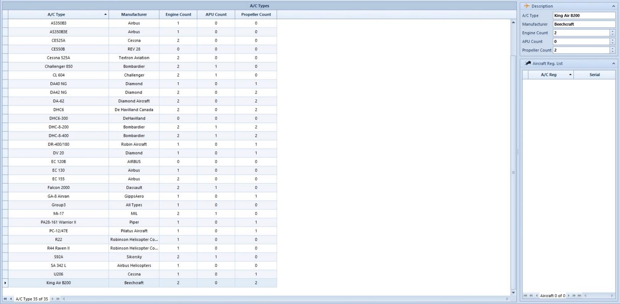Go to next page of Aircraft records

tap(574, 296)
